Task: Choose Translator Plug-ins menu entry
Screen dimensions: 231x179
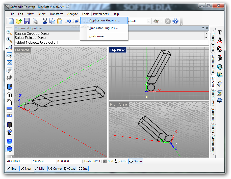Action: (104, 28)
